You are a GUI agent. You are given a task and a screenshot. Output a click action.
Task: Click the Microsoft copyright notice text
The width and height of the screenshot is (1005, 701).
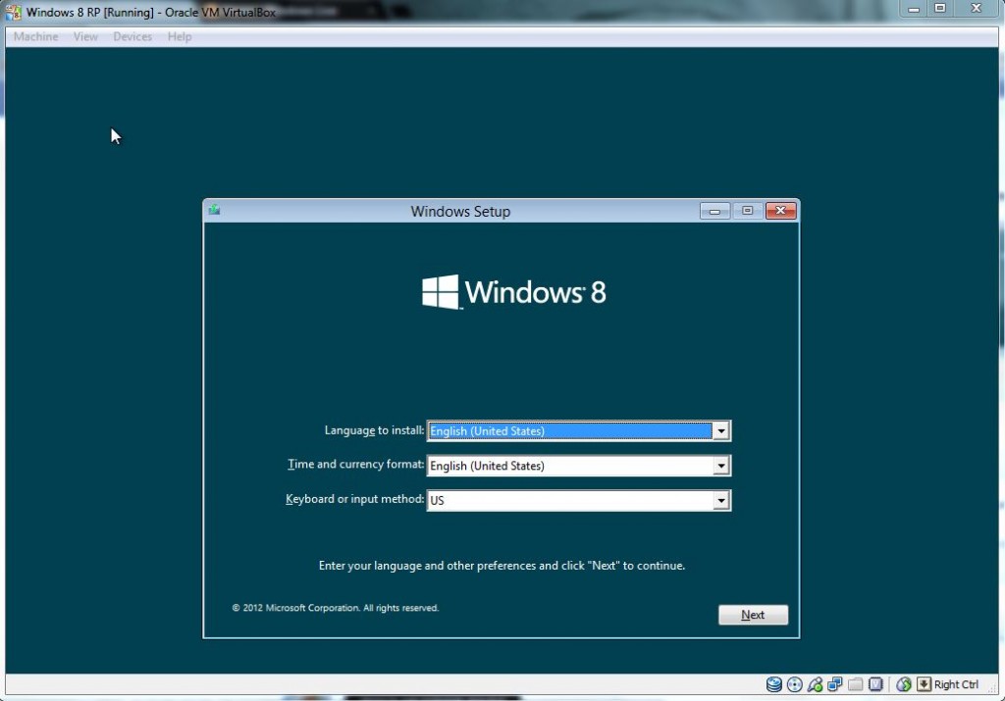pyautogui.click(x=336, y=608)
